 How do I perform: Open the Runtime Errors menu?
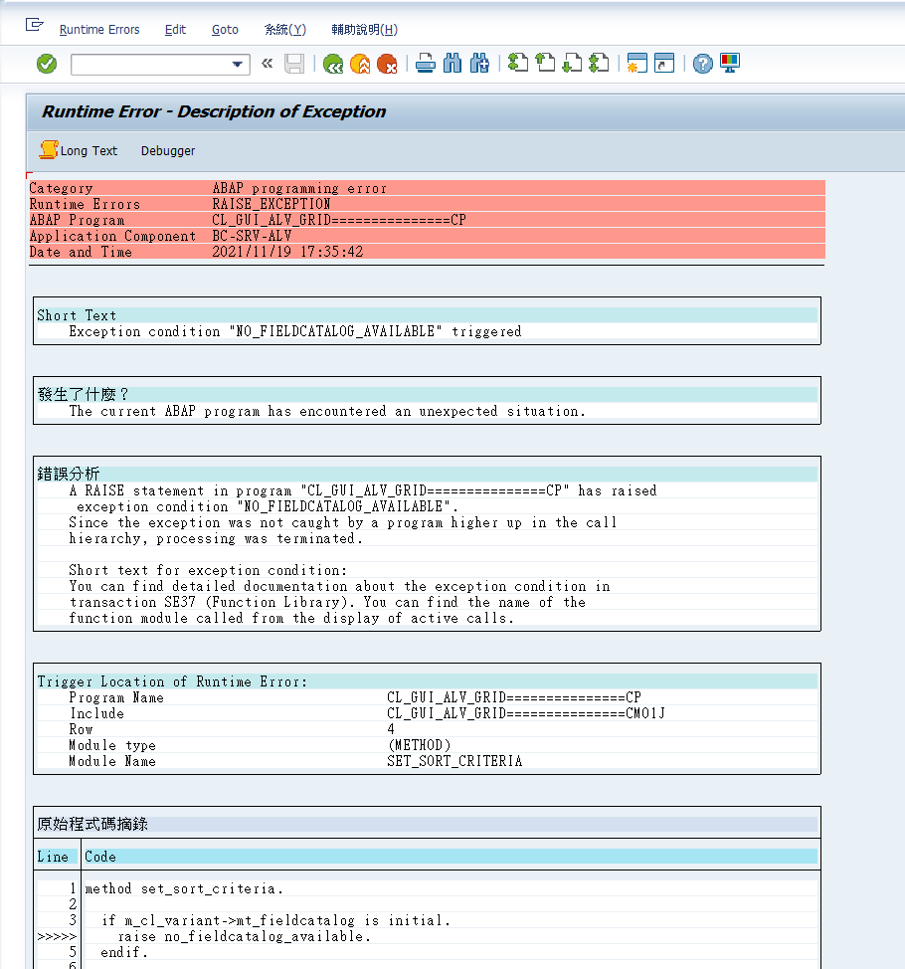pos(99,30)
